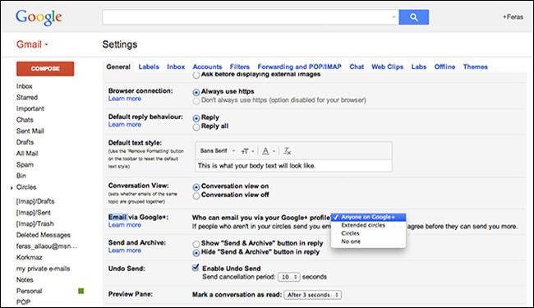Expand the Circles sidebar item
Screen dimensions: 534x308
coord(12,187)
